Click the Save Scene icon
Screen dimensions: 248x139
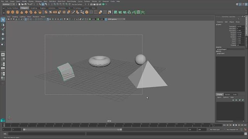[x=25, y=4]
